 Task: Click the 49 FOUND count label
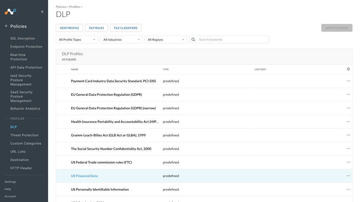tap(69, 59)
